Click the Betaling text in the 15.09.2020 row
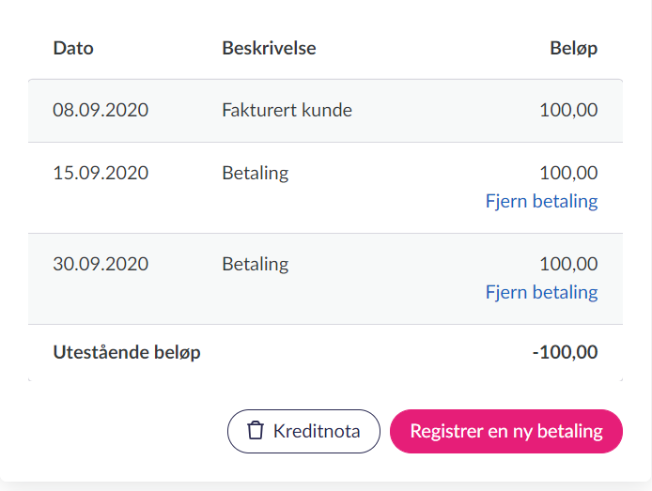This screenshot has height=491, width=652. pyautogui.click(x=256, y=173)
